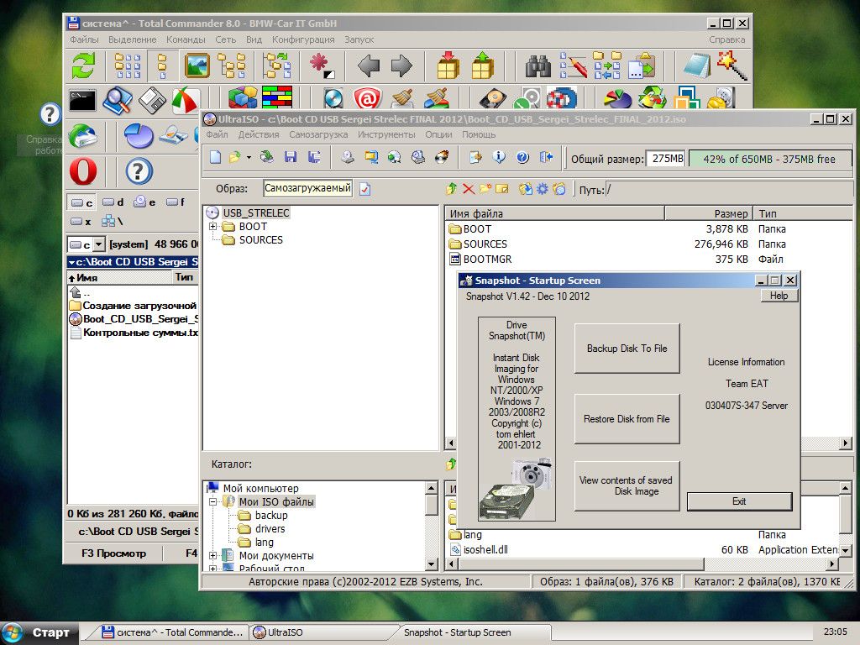Open the blue info icon in UltraISO toolbar
The image size is (860, 645).
pyautogui.click(x=499, y=158)
